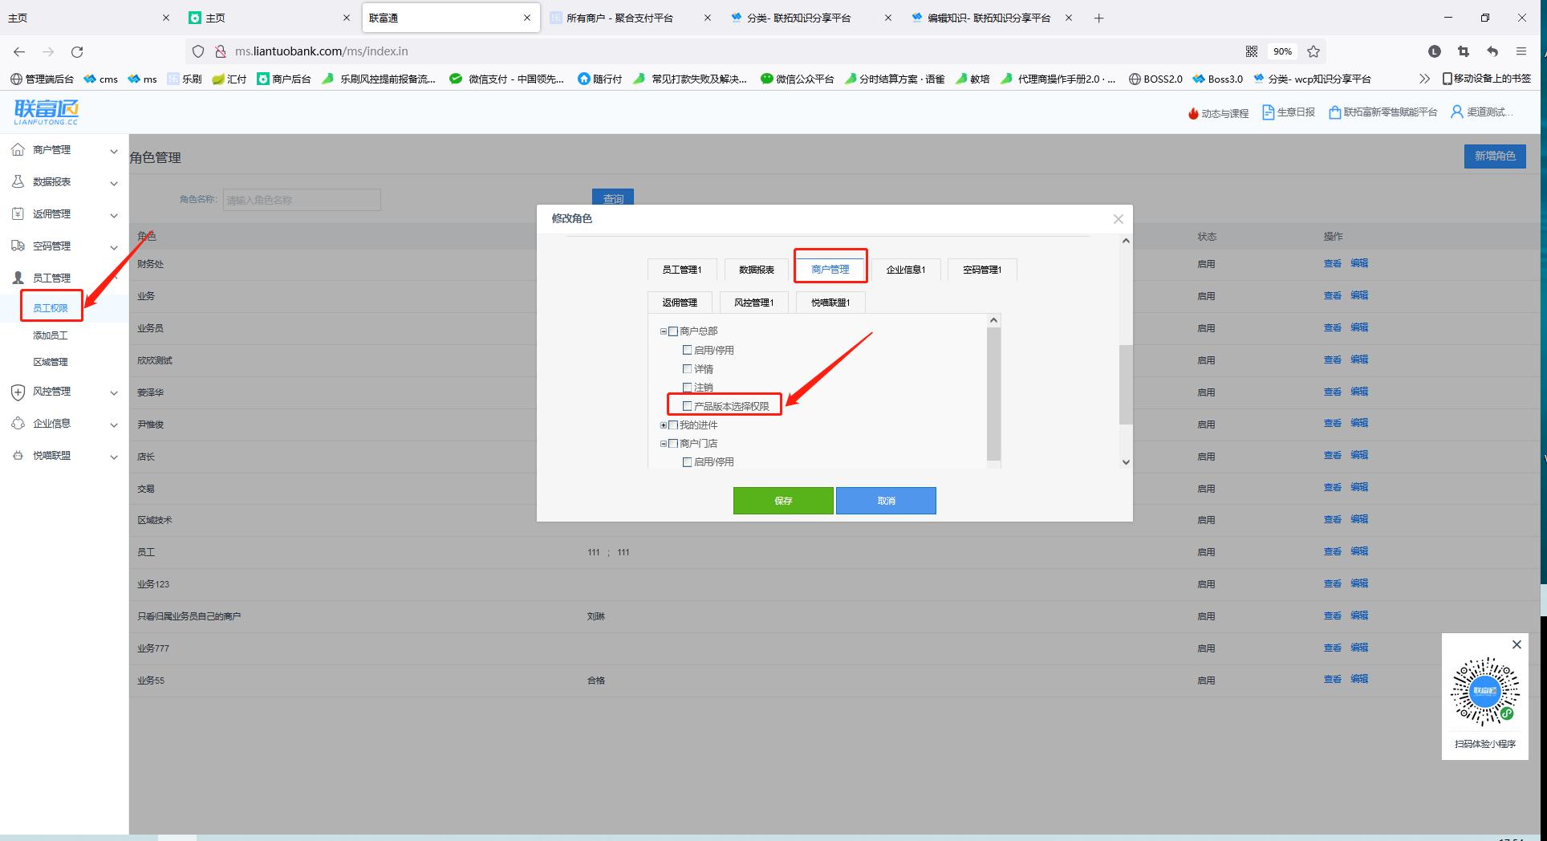Open 微信支付 bookmark
This screenshot has width=1547, height=841.
[x=506, y=79]
